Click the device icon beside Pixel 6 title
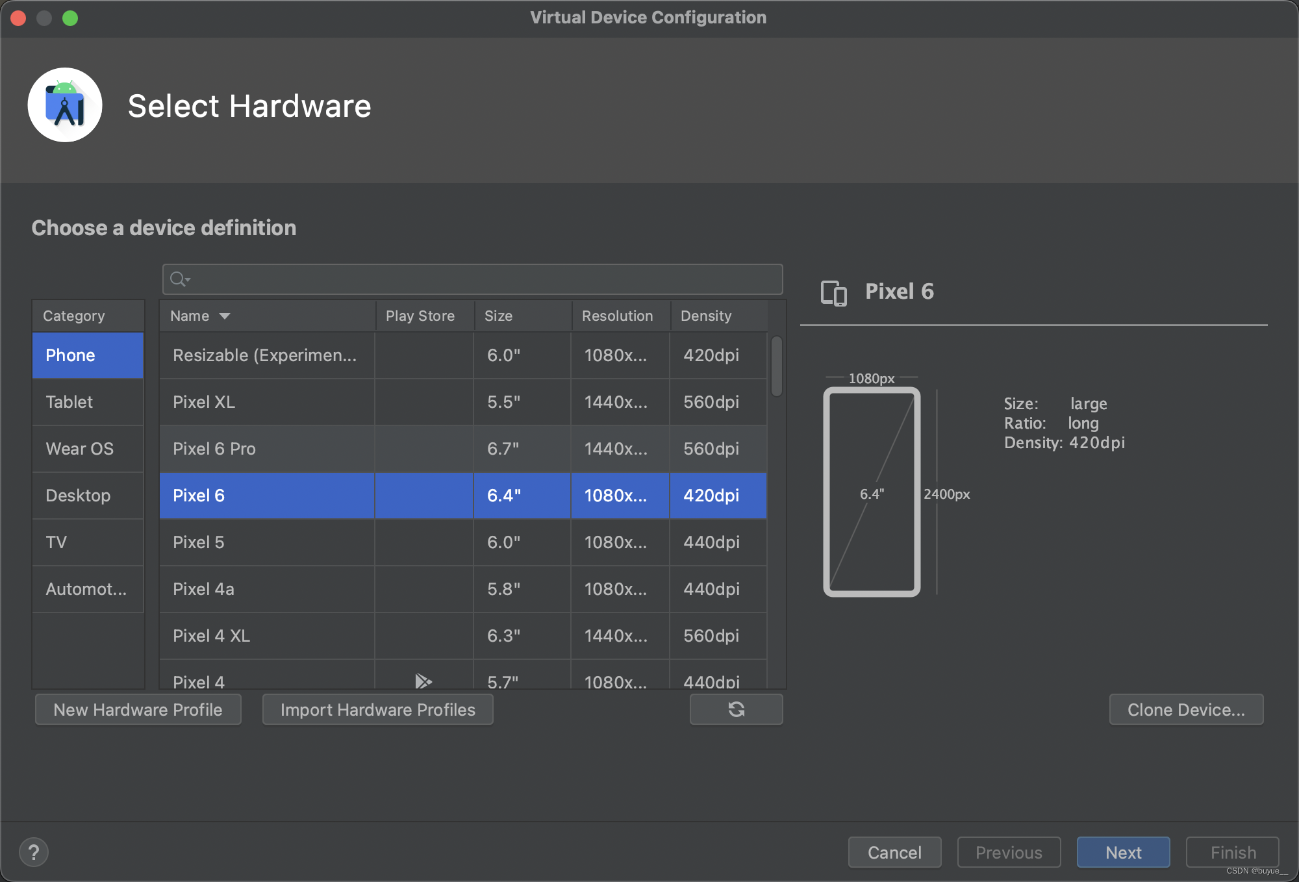 tap(834, 292)
